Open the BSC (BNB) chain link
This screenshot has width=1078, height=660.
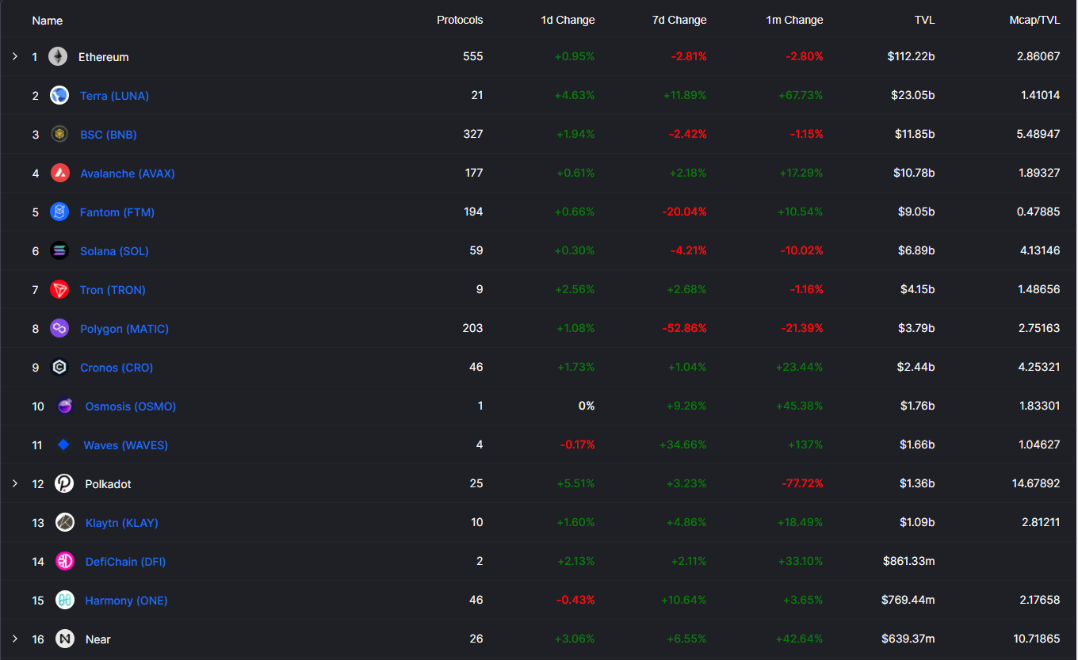tap(109, 135)
